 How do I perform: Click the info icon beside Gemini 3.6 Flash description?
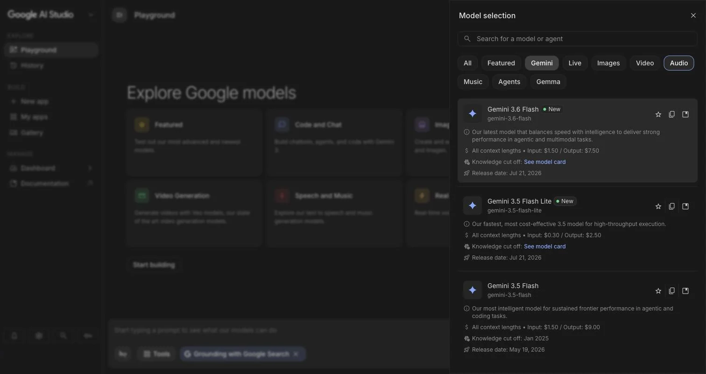466,132
